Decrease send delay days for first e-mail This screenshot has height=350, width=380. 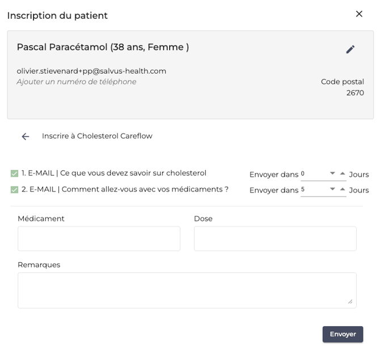click(332, 173)
